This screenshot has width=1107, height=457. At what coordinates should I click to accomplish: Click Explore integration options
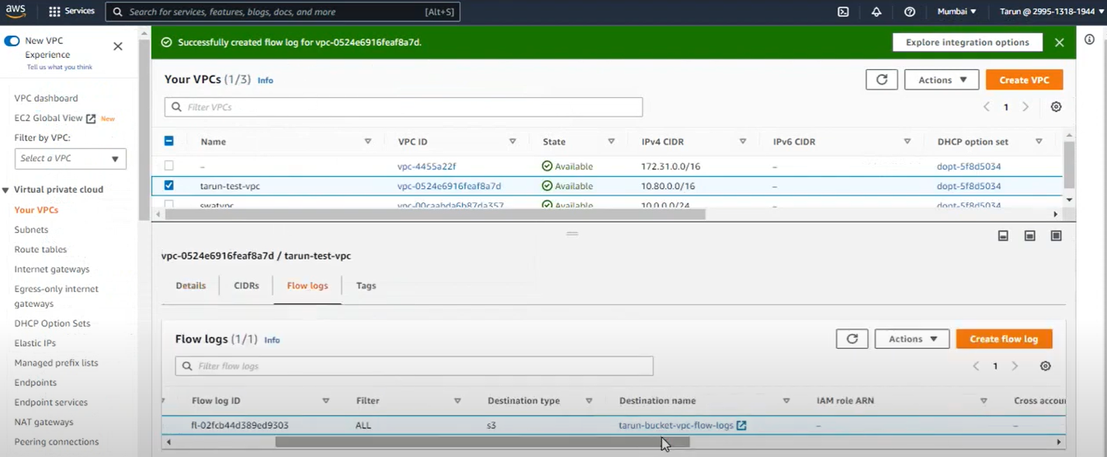[967, 42]
